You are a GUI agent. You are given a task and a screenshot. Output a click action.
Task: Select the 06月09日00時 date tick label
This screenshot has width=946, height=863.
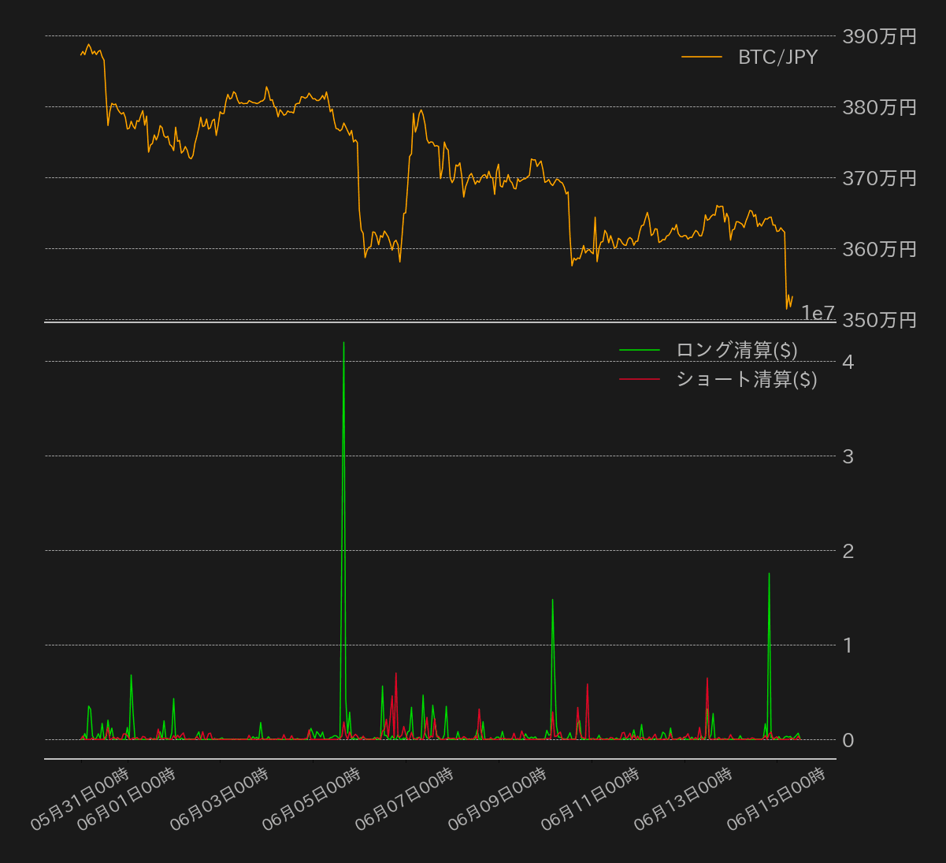(497, 798)
